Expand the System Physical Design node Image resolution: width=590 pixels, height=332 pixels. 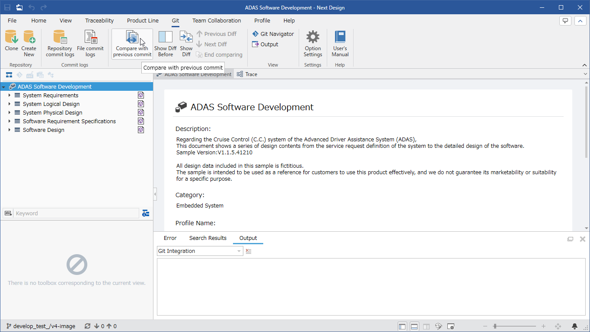point(9,112)
